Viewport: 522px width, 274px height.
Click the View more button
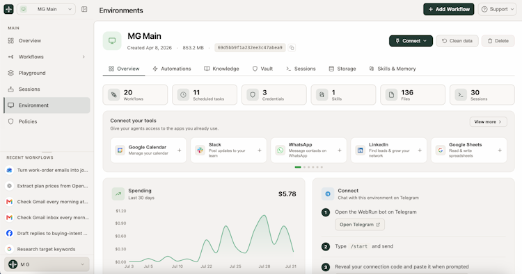[x=488, y=122]
